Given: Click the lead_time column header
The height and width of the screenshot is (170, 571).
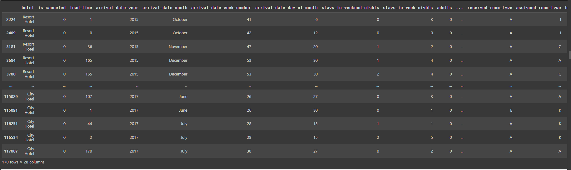Looking at the screenshot, I should point(81,7).
